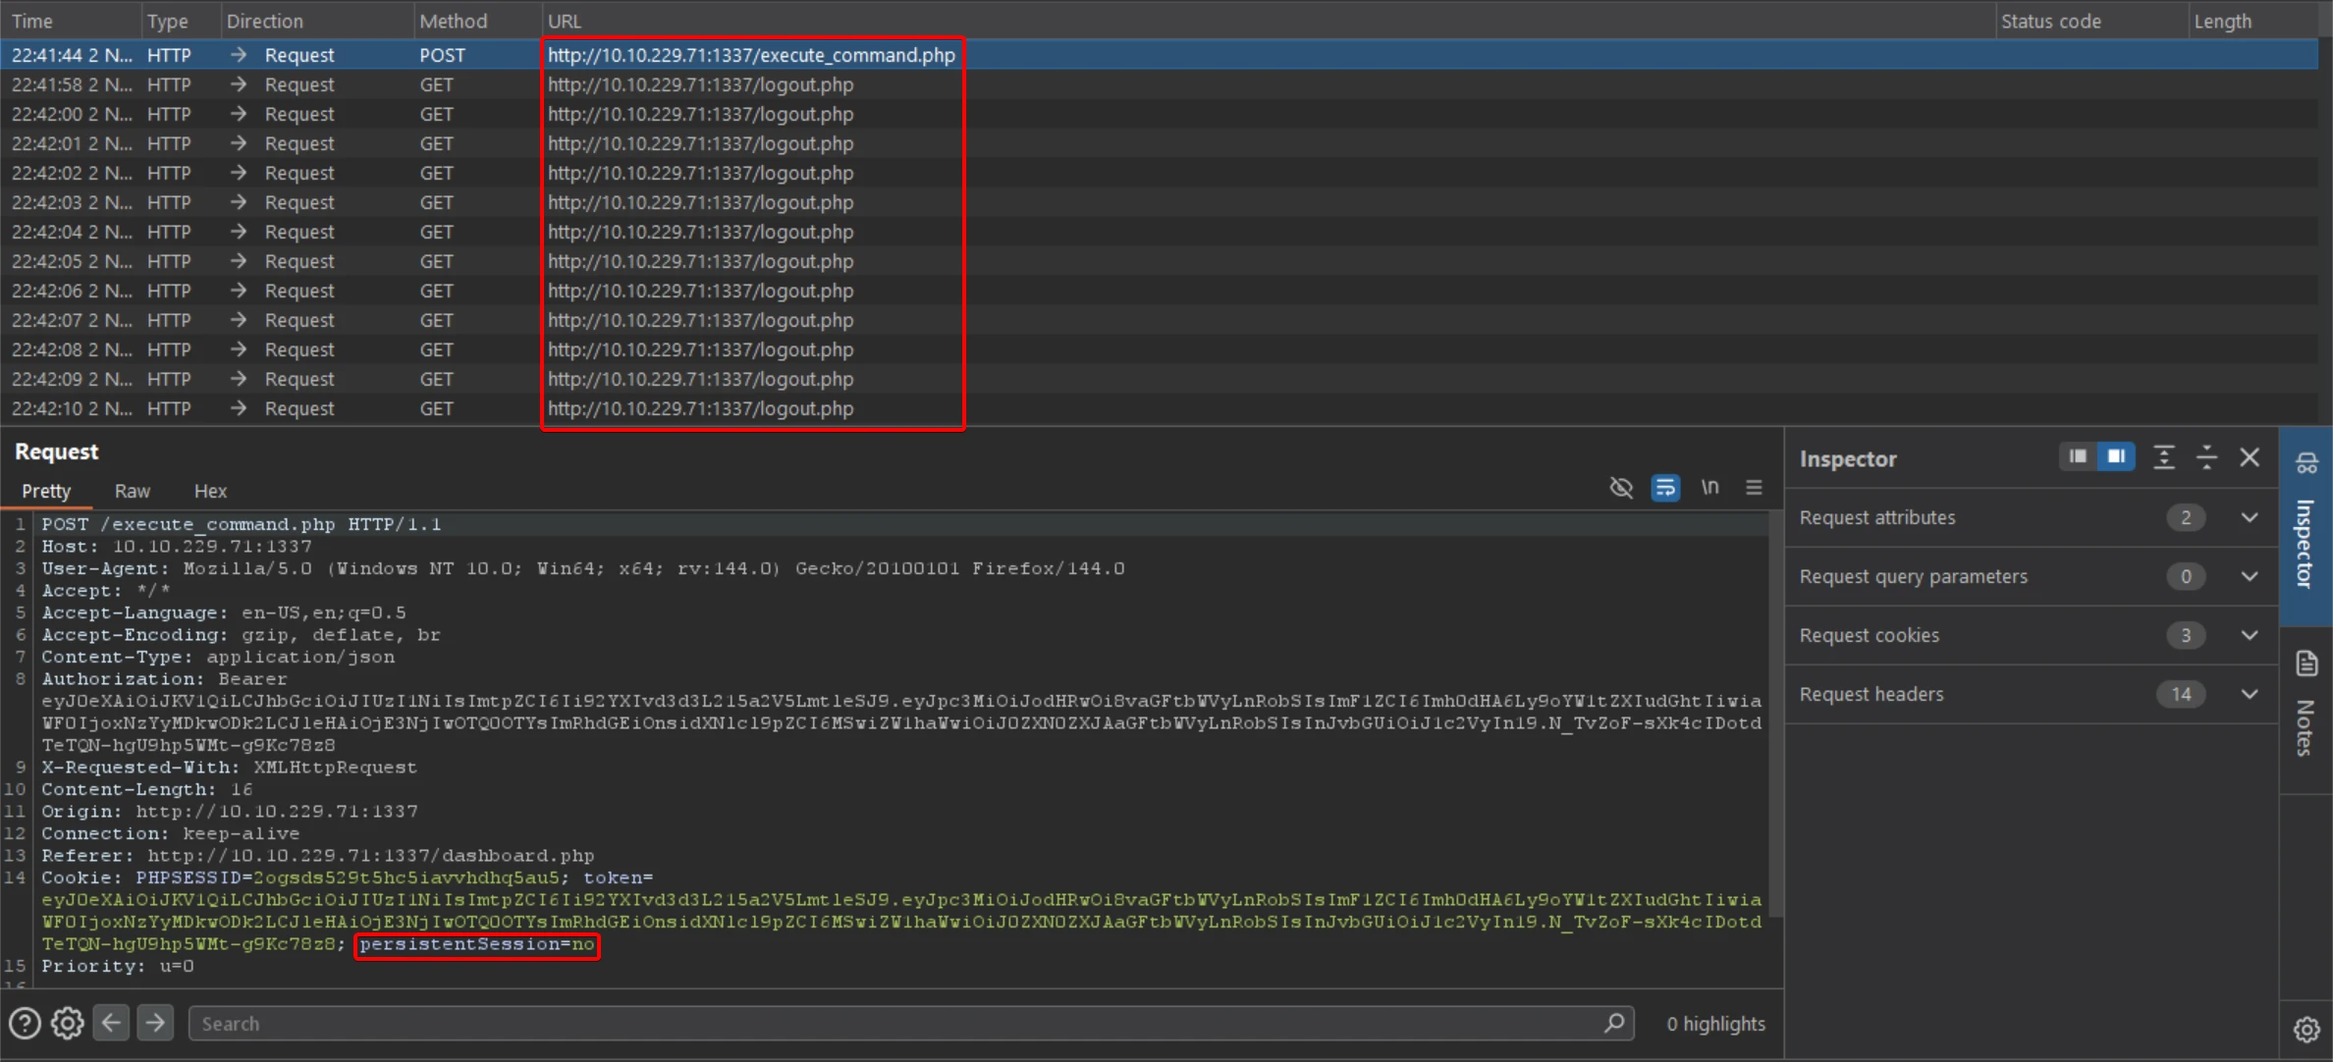The height and width of the screenshot is (1062, 2333).
Task: Select the POST execute_command.php request row
Action: 750,55
